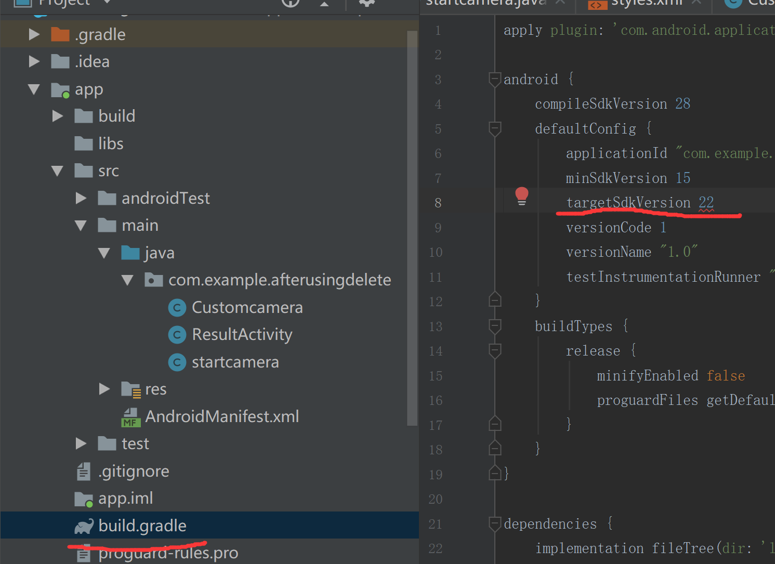The width and height of the screenshot is (775, 564).
Task: Expand the androidTest folder
Action: (81, 198)
